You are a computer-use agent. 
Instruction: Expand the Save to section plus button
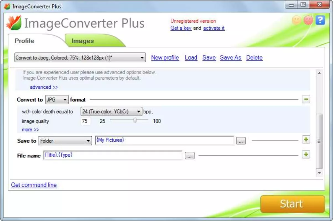(x=306, y=140)
